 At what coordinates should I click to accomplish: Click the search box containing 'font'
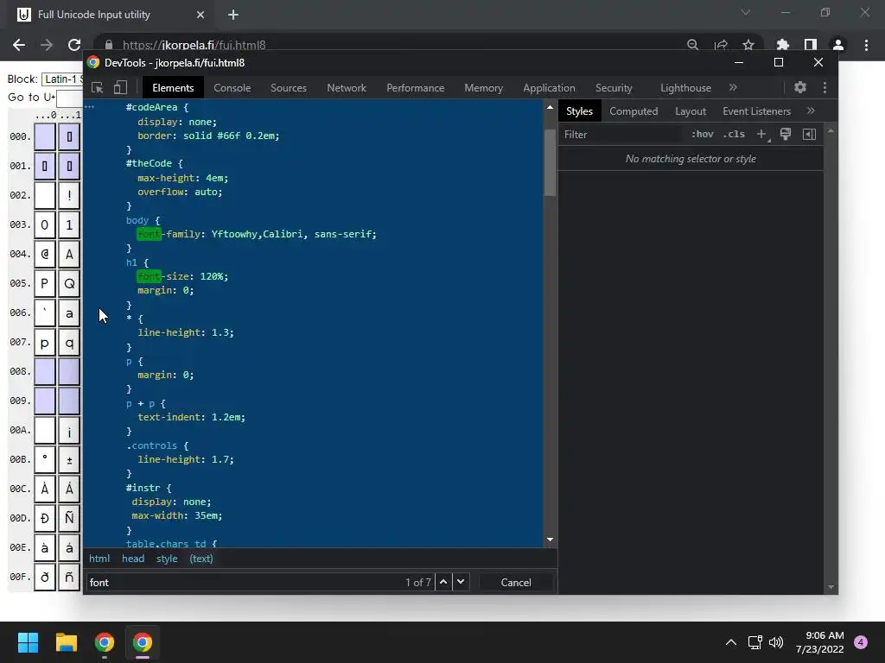(245, 583)
